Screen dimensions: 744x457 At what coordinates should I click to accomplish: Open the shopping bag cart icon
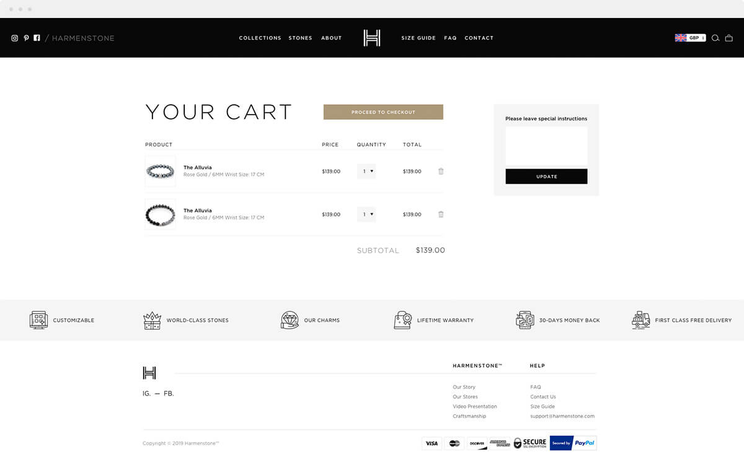pyautogui.click(x=730, y=38)
